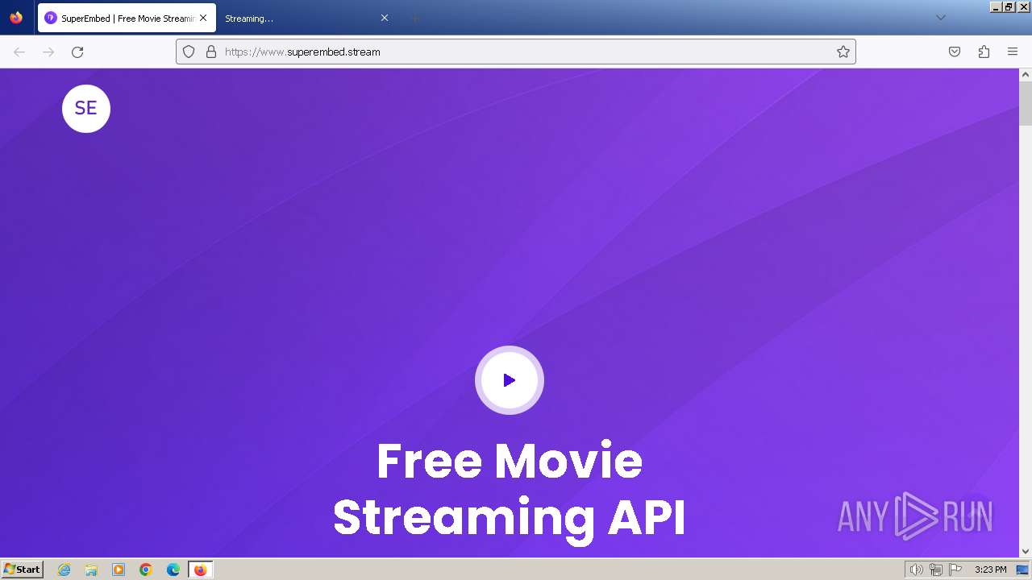Open the Firefox View button
Screen dimensions: 1032x580
[16, 18]
